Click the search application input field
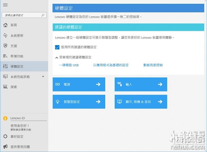This screenshot has width=207, height=152. pyautogui.click(x=24, y=15)
